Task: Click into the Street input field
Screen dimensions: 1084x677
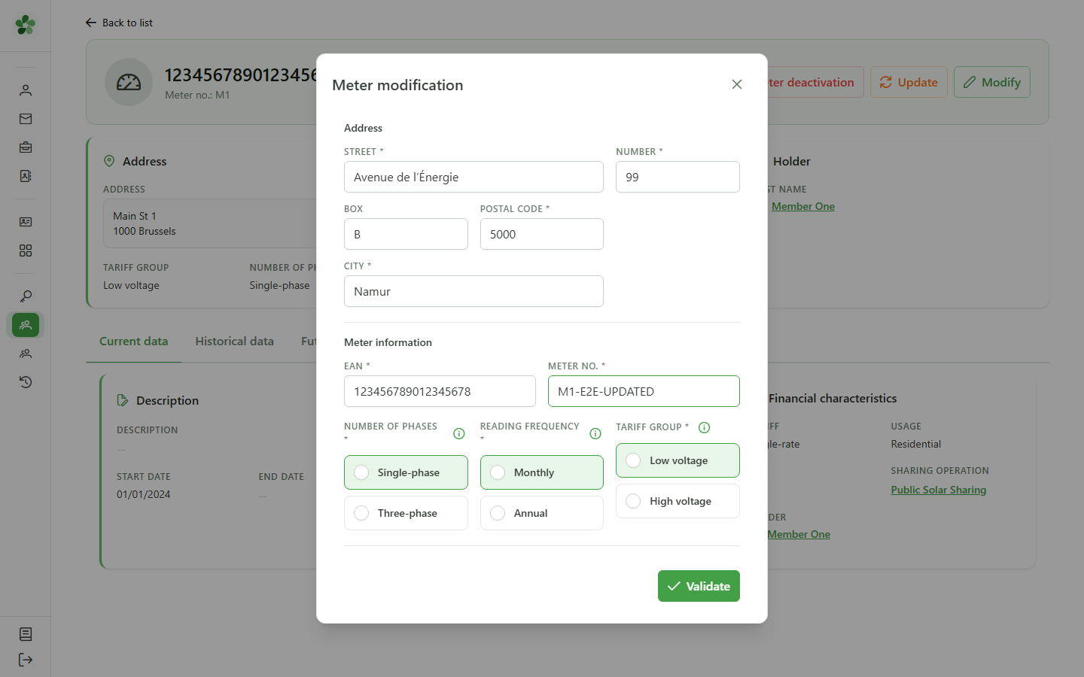Action: 473,177
